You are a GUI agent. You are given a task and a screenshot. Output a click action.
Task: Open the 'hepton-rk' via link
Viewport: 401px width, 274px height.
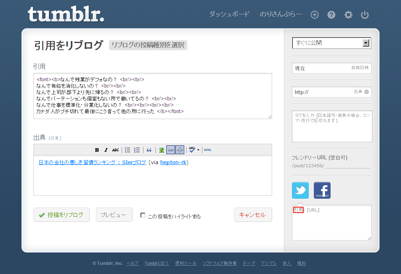tap(173, 162)
